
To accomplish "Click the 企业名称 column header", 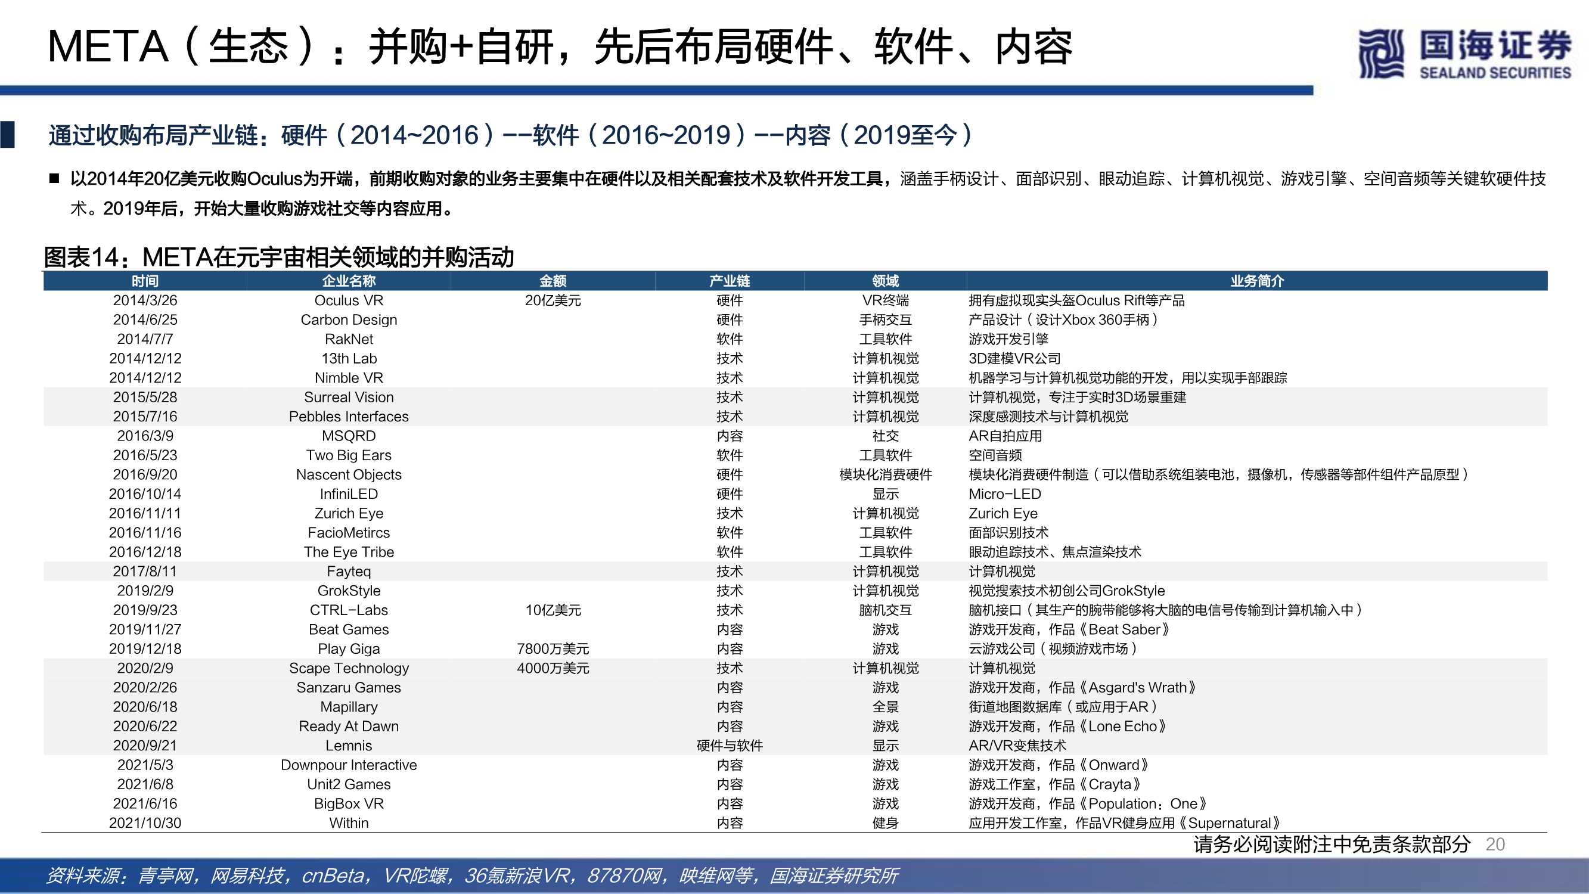I will pos(349,281).
